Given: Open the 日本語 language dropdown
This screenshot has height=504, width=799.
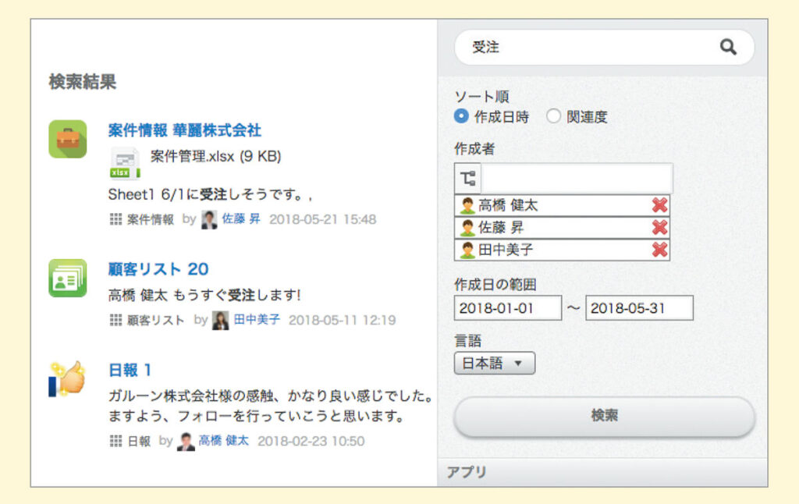Looking at the screenshot, I should [x=494, y=362].
